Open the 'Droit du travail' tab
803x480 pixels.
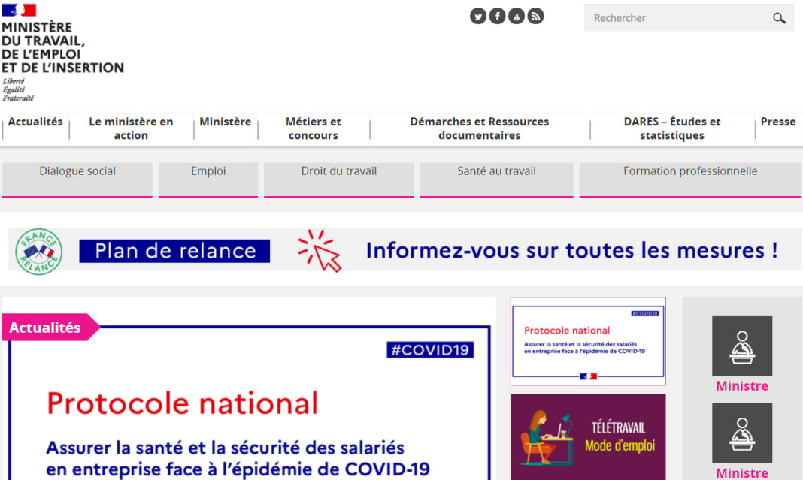[x=339, y=180]
